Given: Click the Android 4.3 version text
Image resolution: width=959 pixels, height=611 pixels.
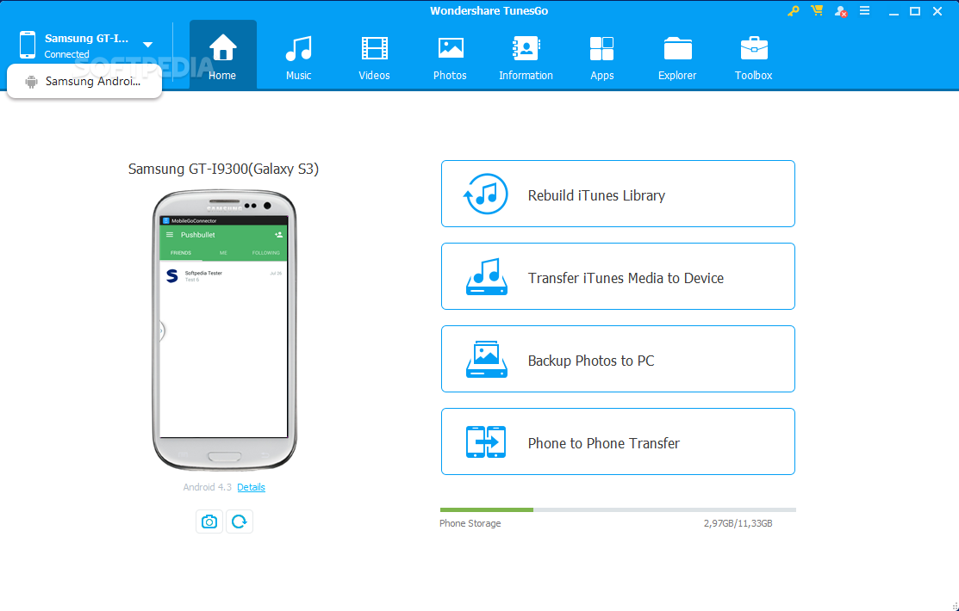Looking at the screenshot, I should tap(208, 487).
